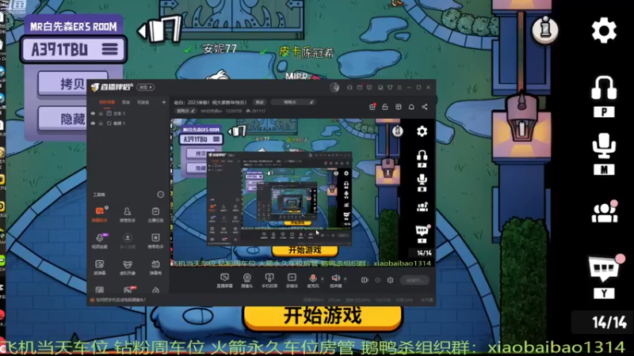
Task: Click the 隐藏 hide code button
Action: pyautogui.click(x=73, y=119)
